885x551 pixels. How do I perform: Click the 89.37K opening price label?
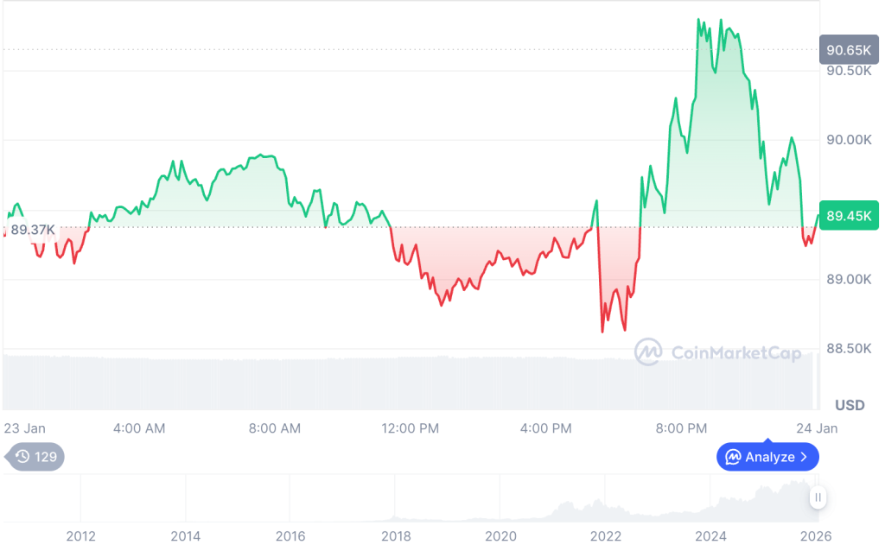click(33, 230)
